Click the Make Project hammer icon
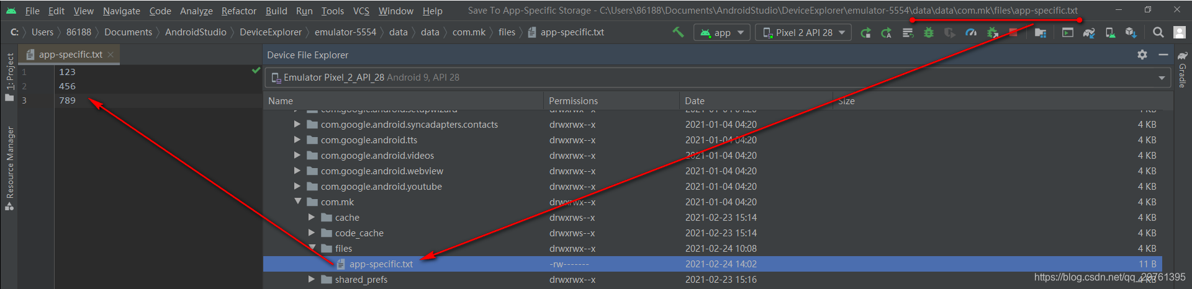 (678, 32)
